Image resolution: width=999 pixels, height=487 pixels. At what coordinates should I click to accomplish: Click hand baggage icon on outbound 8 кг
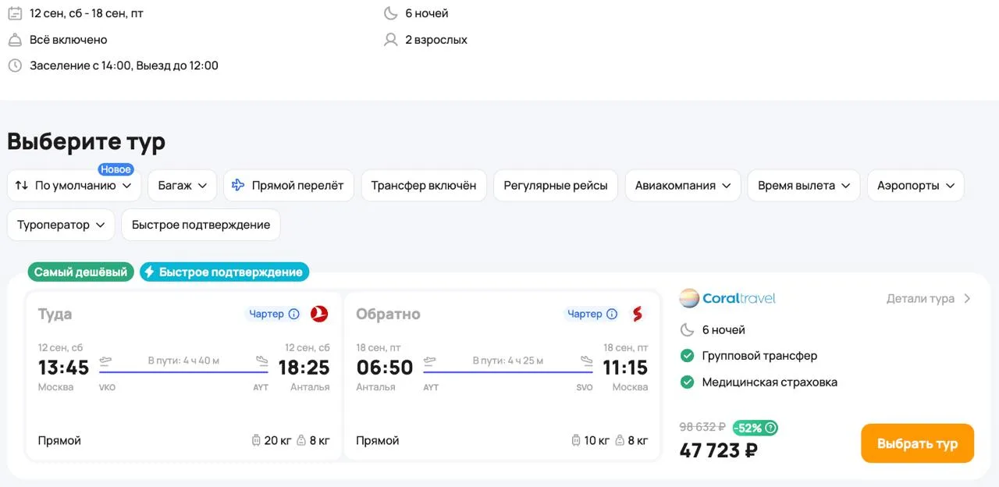pyautogui.click(x=301, y=441)
